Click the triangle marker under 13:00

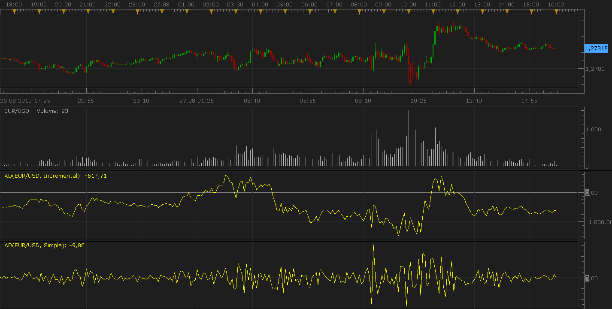482,12
